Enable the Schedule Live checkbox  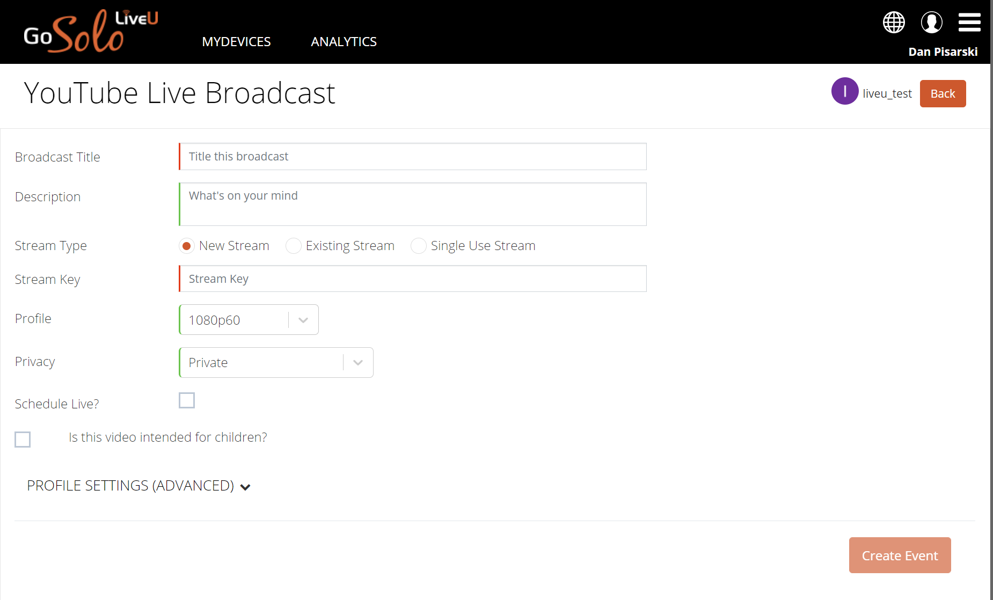pos(186,400)
